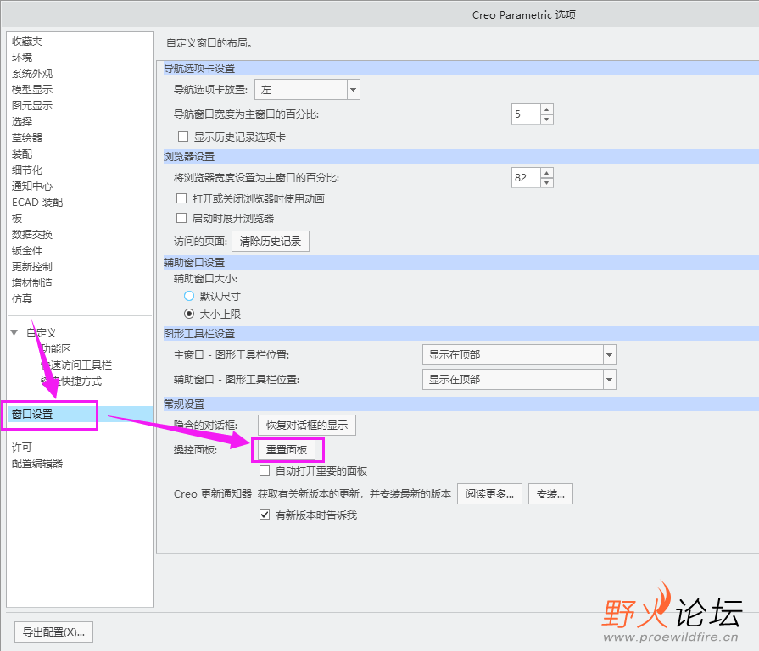
Task: Increase navigation window width percentage
Action: coord(547,108)
